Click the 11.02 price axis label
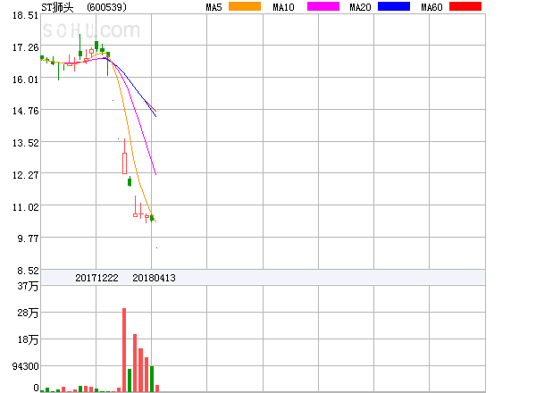The height and width of the screenshot is (393, 536). tap(26, 207)
